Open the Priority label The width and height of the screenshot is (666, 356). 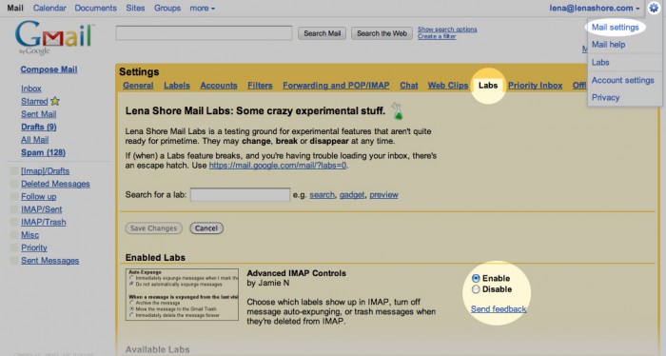click(34, 247)
